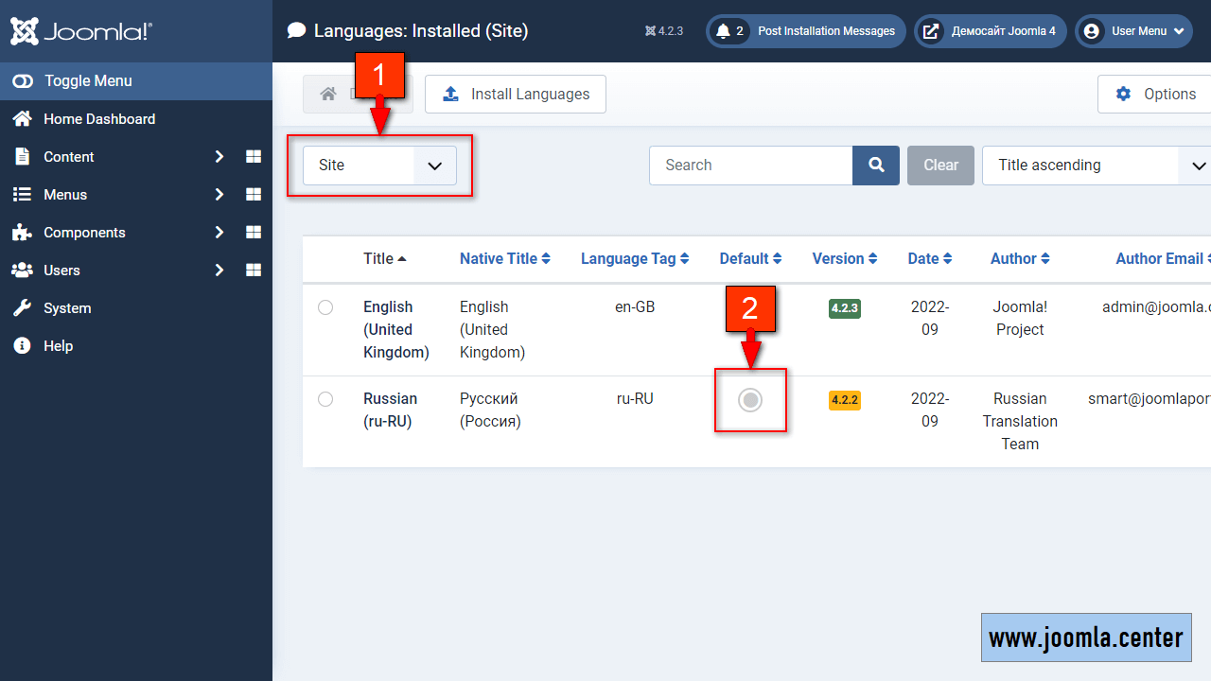Sort the table by Language Tag column
The width and height of the screenshot is (1211, 681).
click(635, 259)
